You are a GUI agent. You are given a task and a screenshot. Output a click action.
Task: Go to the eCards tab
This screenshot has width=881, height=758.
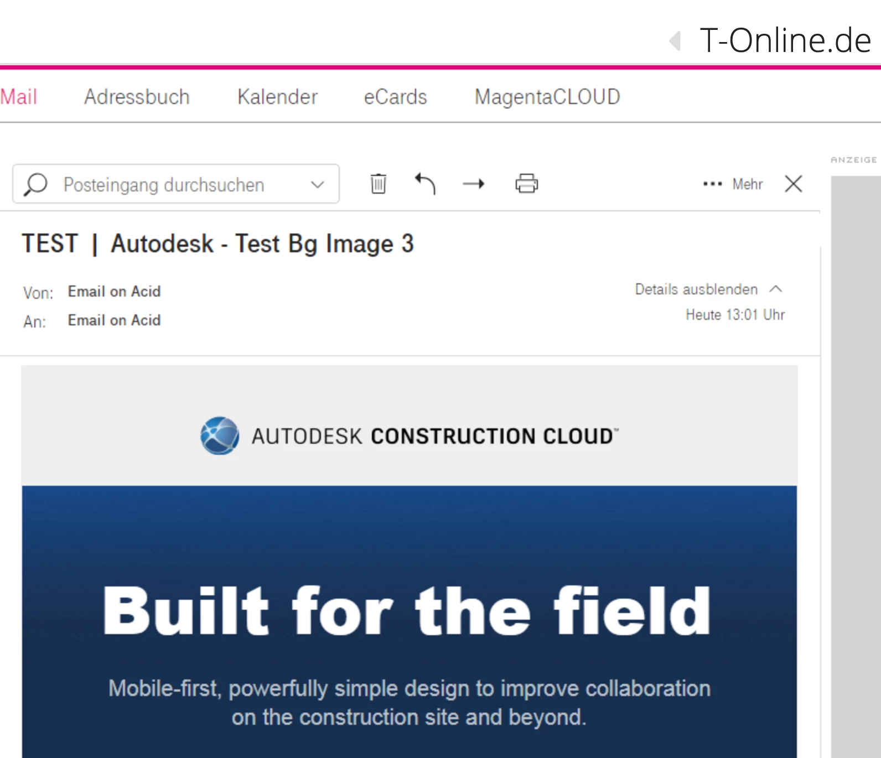[395, 97]
